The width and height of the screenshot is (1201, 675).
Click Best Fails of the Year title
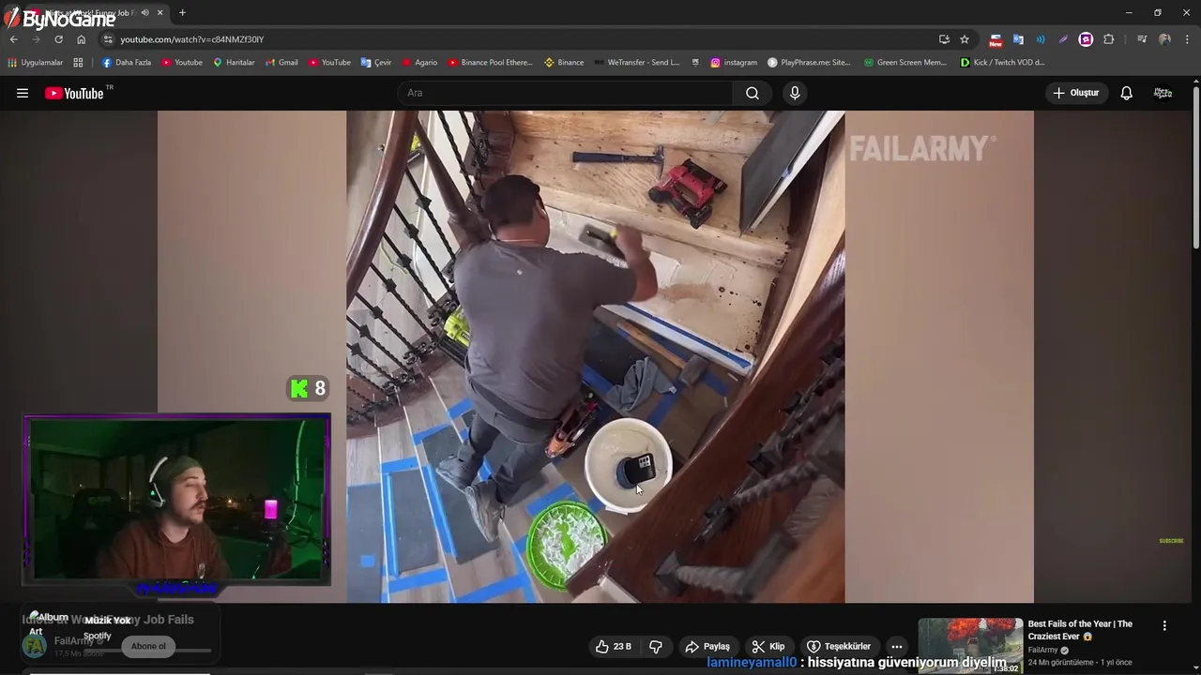1080,630
